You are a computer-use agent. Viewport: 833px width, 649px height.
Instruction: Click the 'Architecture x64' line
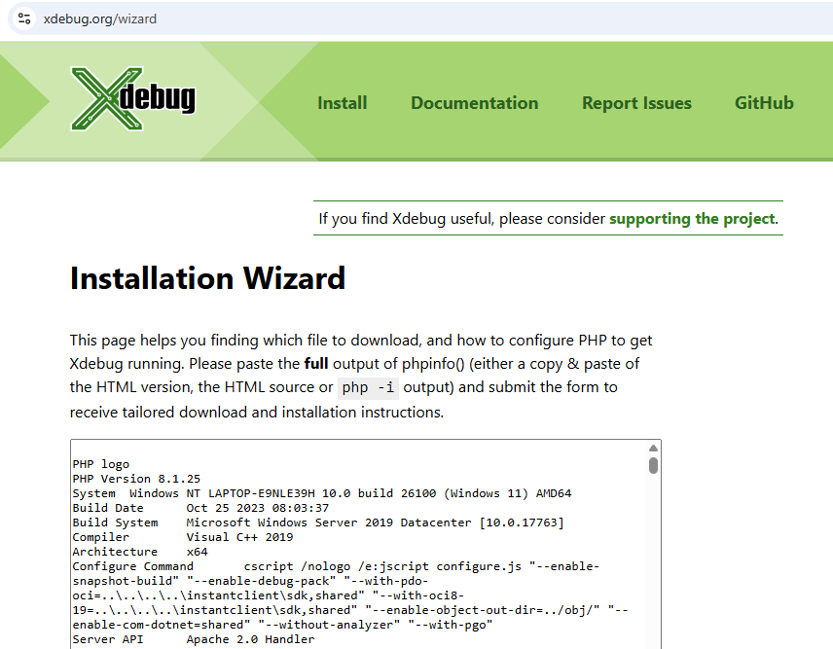click(x=140, y=552)
